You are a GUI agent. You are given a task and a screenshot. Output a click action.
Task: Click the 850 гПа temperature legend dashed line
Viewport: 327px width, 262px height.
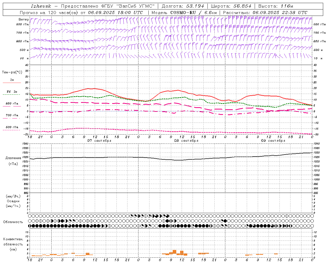(x=11, y=106)
